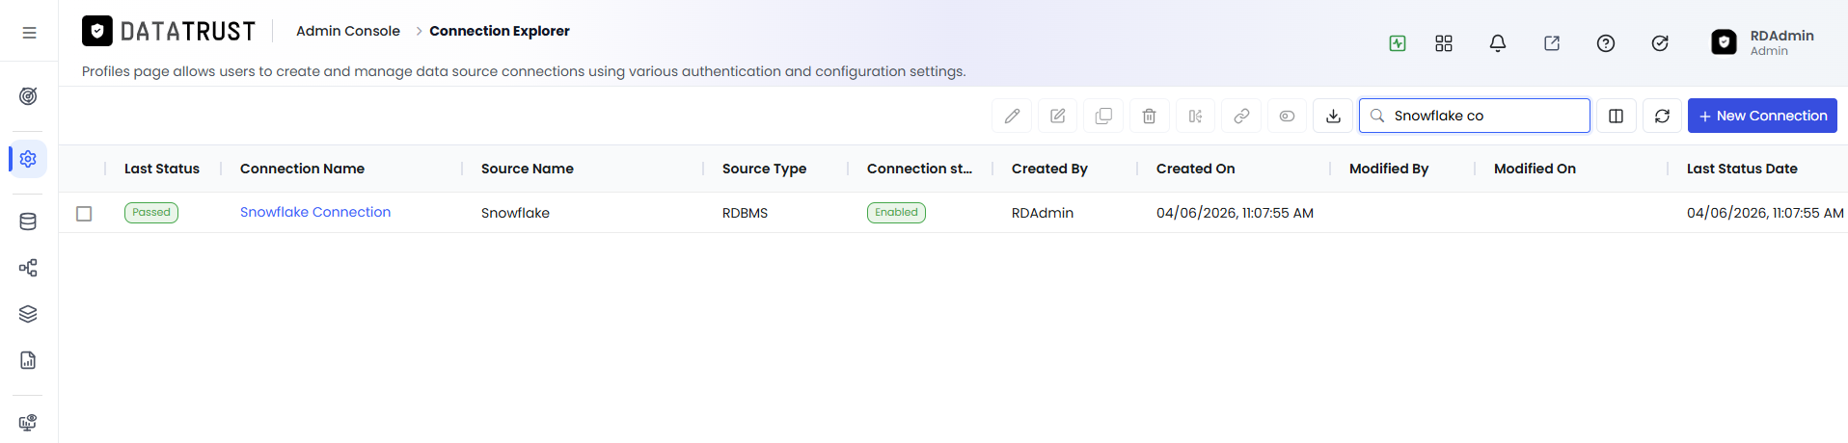Click the green activity monitor icon
This screenshot has width=1848, height=443.
click(1398, 43)
